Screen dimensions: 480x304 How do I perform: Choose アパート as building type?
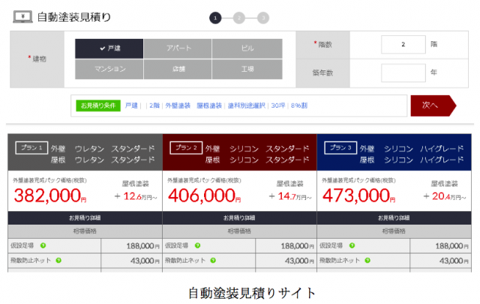click(x=178, y=48)
